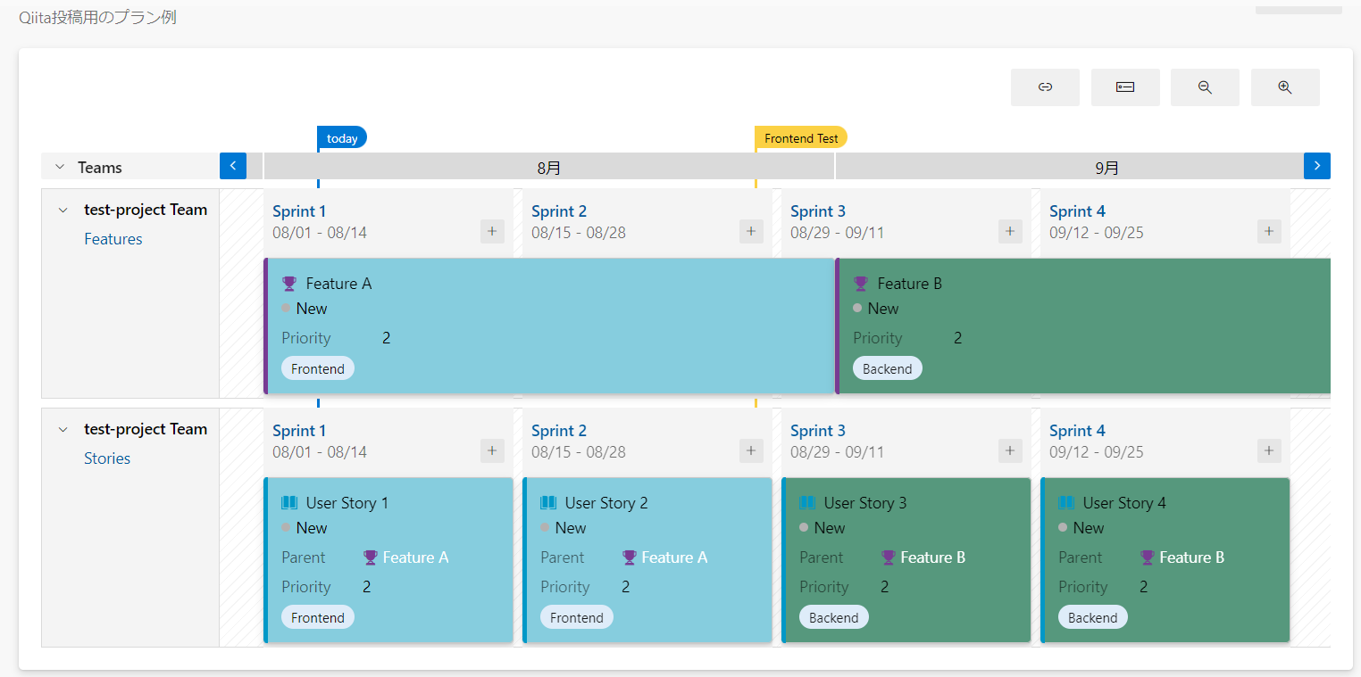Click the today marker above the timeline
The height and width of the screenshot is (677, 1361).
pos(342,137)
